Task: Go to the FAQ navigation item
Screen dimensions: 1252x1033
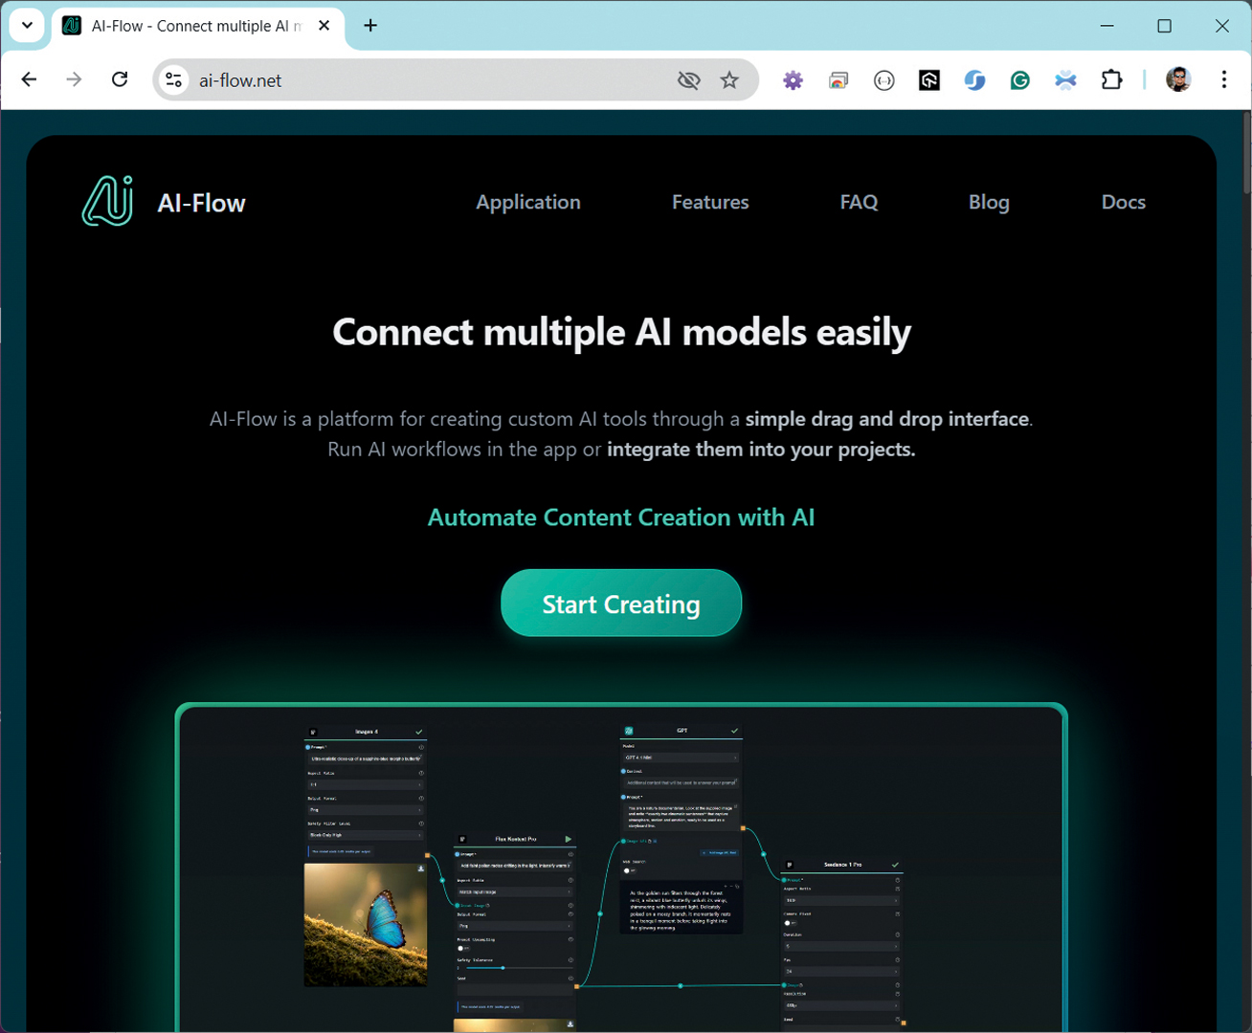Action: coord(858,202)
